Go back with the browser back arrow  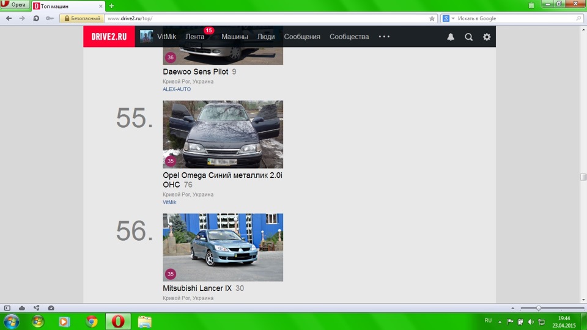(x=9, y=18)
